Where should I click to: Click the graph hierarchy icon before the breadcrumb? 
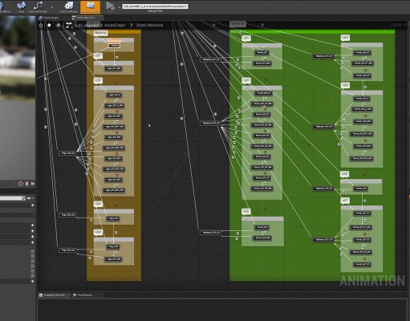click(69, 25)
